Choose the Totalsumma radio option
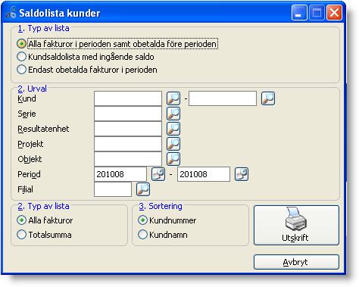 [x=44, y=235]
